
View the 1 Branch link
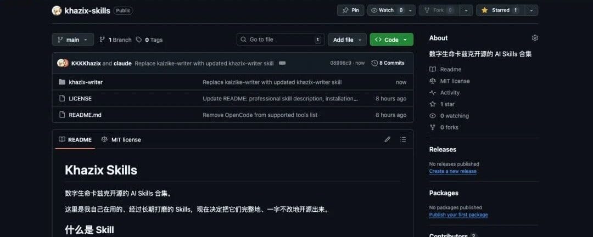115,39
